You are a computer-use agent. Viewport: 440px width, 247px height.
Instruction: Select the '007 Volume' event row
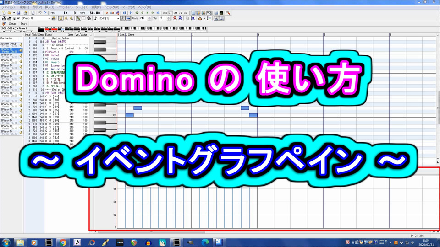pos(55,59)
